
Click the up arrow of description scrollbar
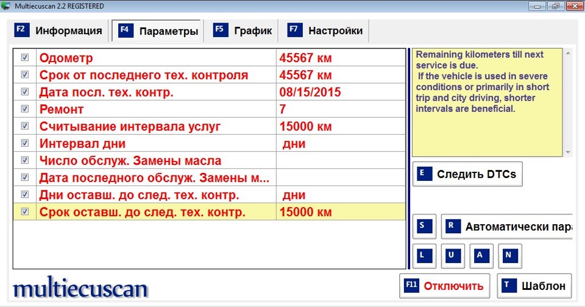click(x=568, y=54)
